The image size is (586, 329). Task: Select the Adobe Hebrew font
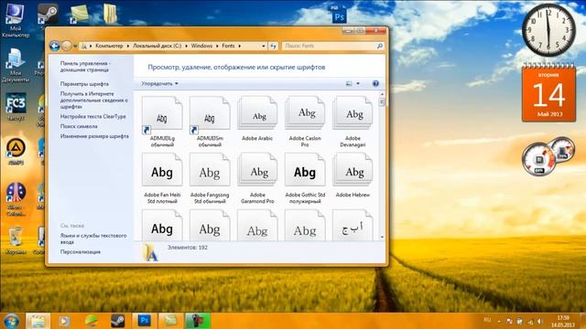click(x=353, y=175)
